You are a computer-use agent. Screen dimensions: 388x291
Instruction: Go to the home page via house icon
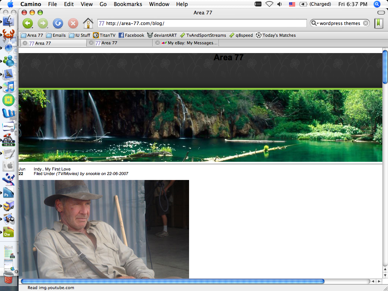[88, 23]
